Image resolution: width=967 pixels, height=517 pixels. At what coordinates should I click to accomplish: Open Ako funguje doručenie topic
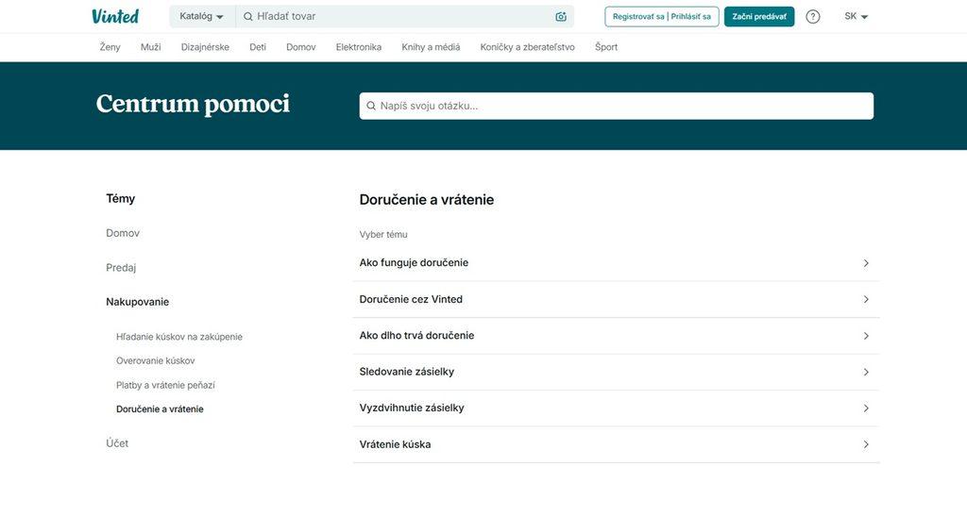[616, 263]
